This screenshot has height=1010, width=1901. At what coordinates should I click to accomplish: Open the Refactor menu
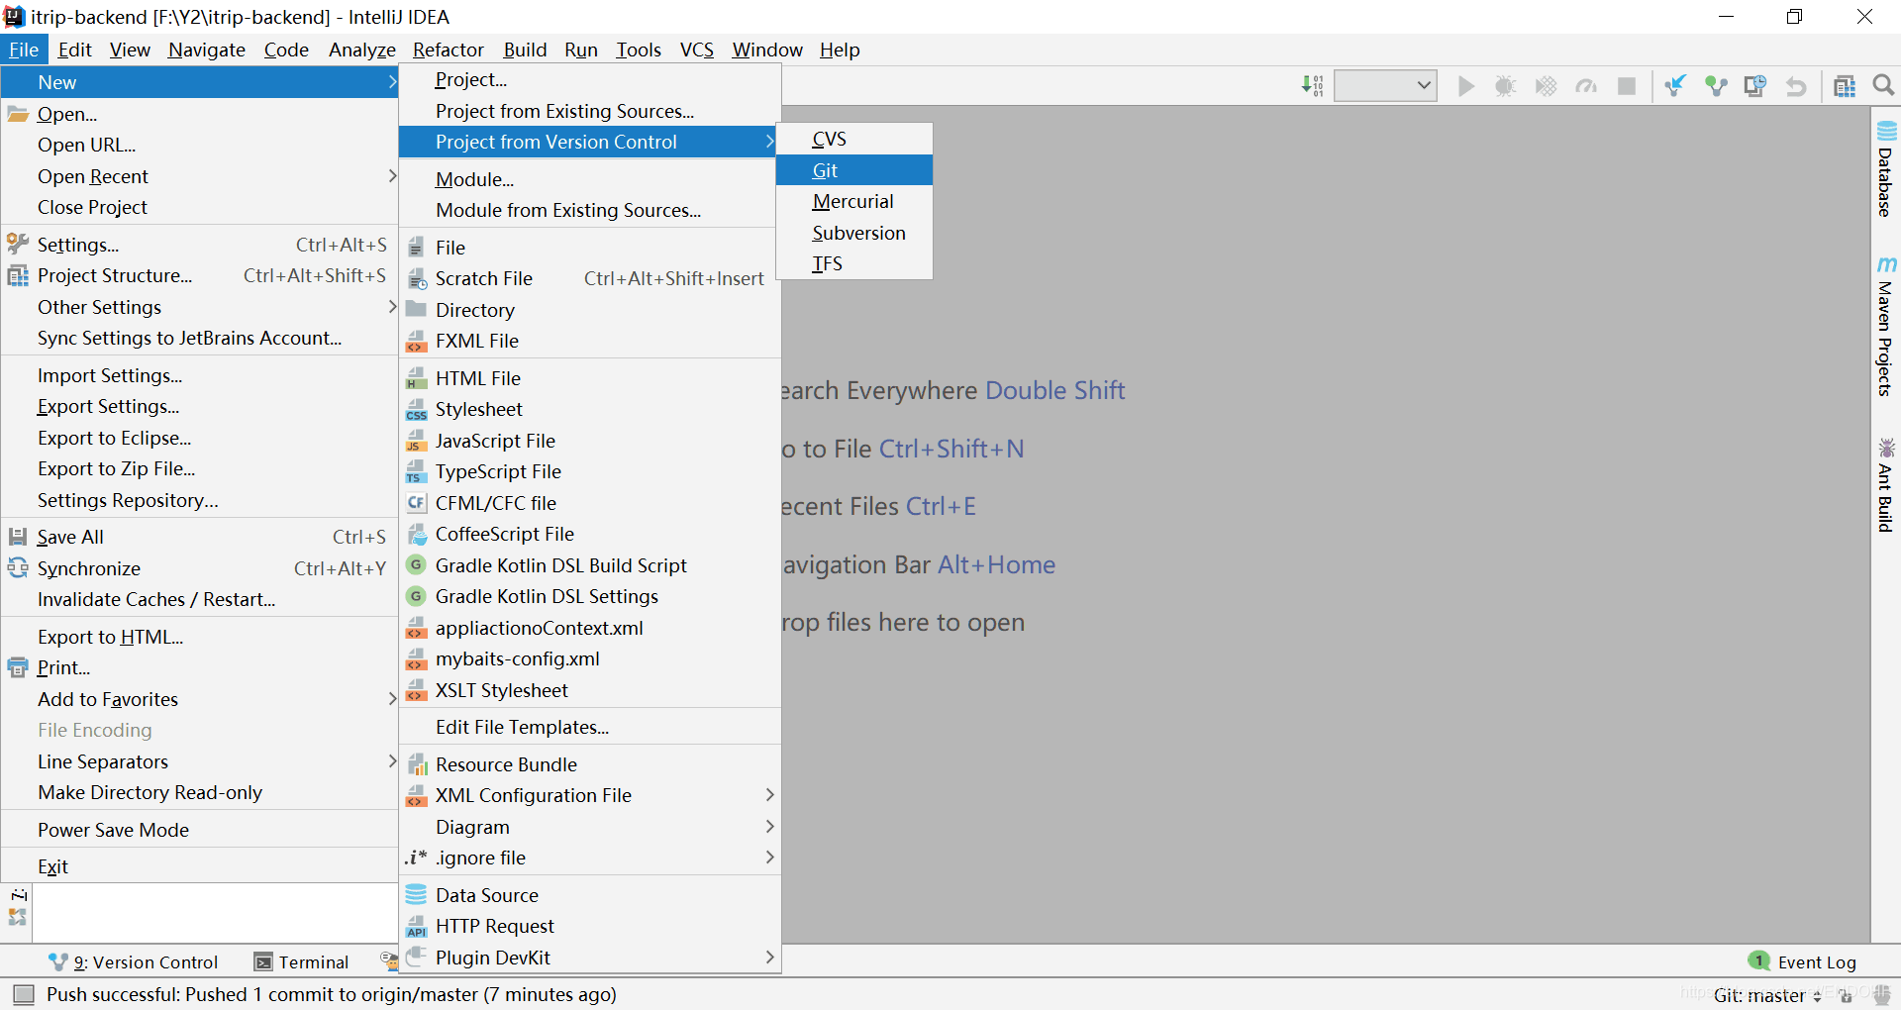point(449,50)
